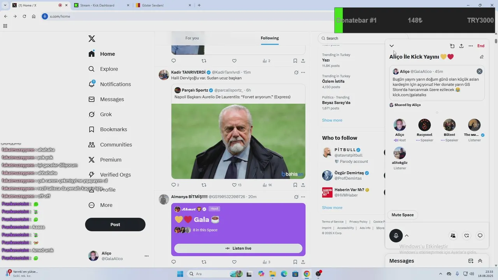This screenshot has height=280, width=498.
Task: Open the Özlem İstifa trend
Action: point(333,81)
